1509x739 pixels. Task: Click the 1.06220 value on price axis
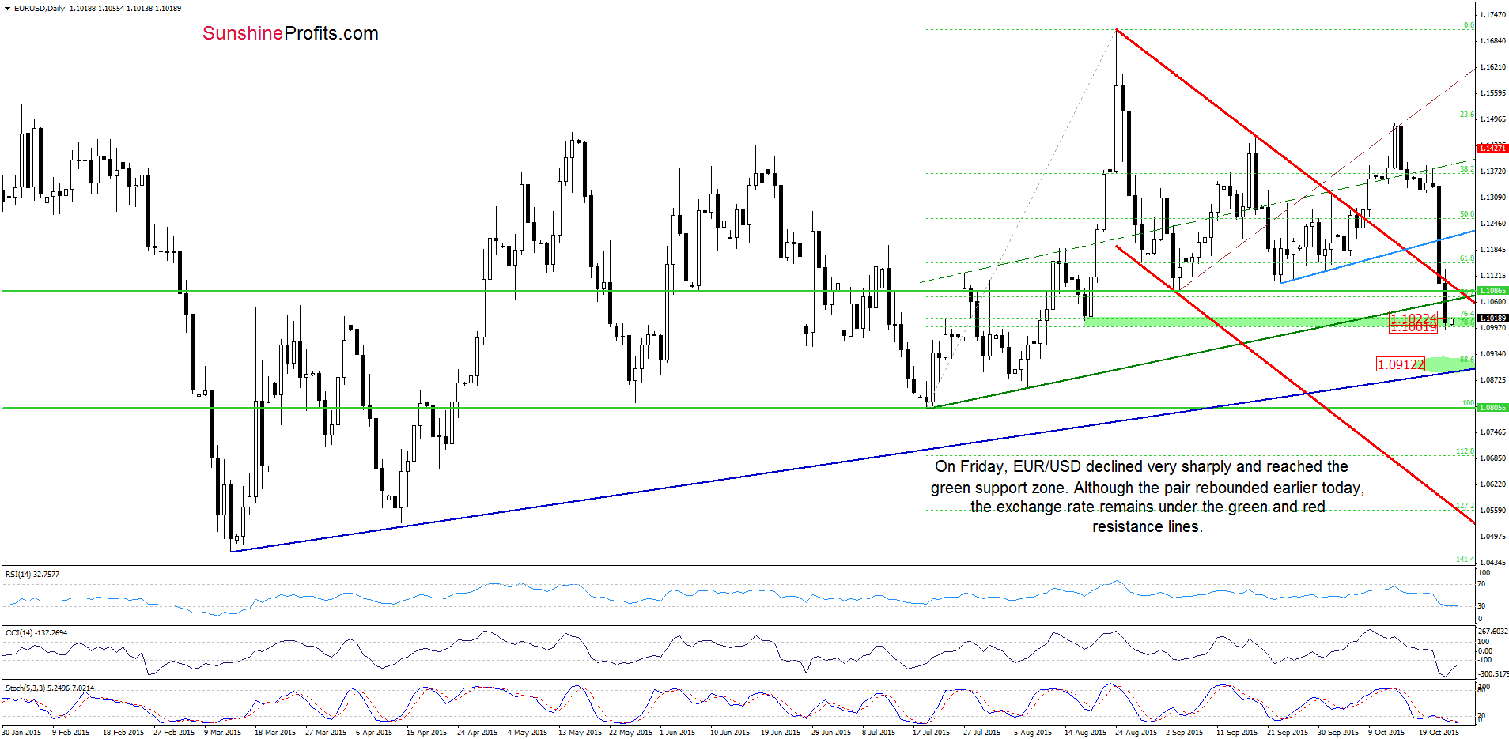(x=1492, y=484)
